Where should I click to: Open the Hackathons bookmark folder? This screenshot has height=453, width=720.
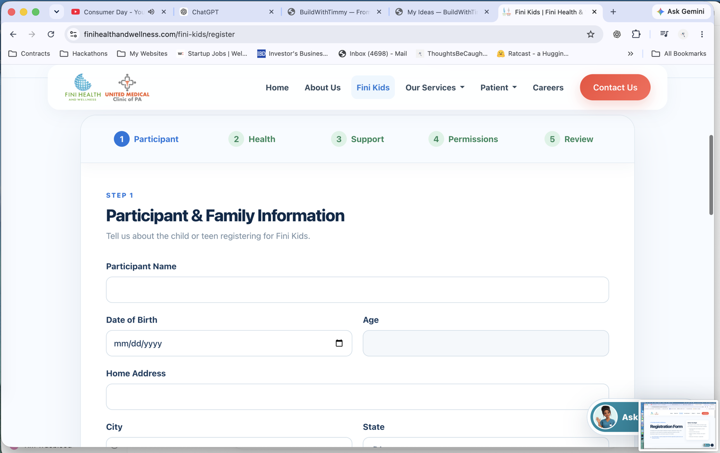[84, 53]
